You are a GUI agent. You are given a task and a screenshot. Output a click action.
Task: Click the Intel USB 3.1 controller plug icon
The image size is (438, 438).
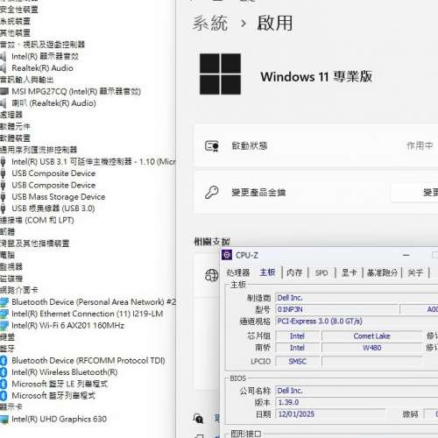click(x=3, y=161)
